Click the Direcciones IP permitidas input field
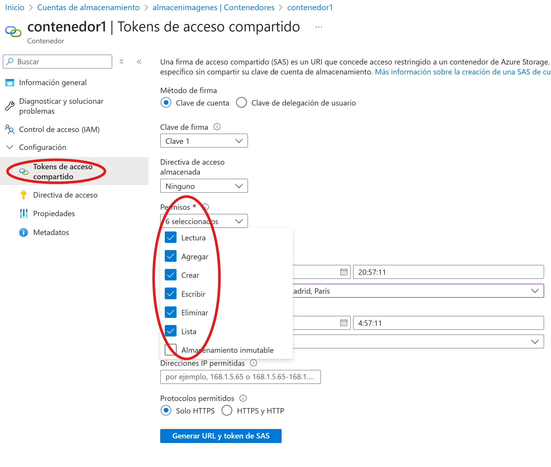The image size is (551, 467). (x=240, y=377)
